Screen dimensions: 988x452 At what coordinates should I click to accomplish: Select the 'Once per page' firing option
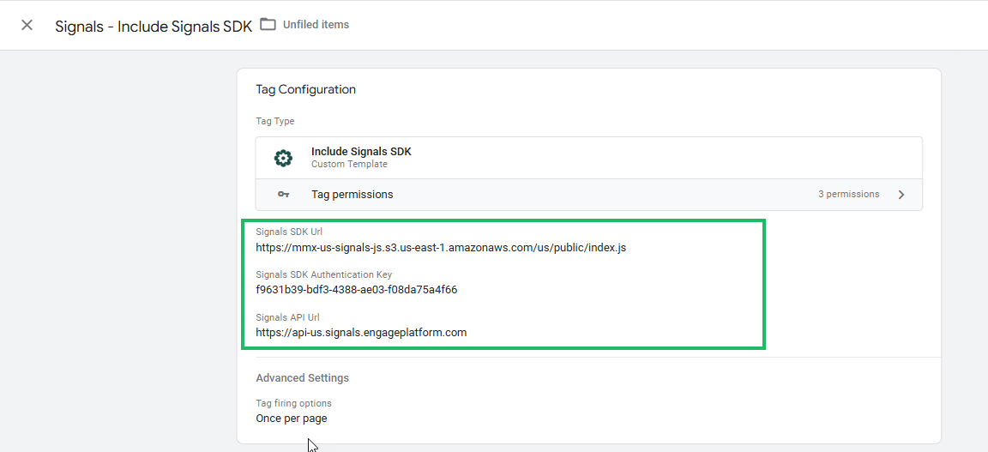point(291,419)
